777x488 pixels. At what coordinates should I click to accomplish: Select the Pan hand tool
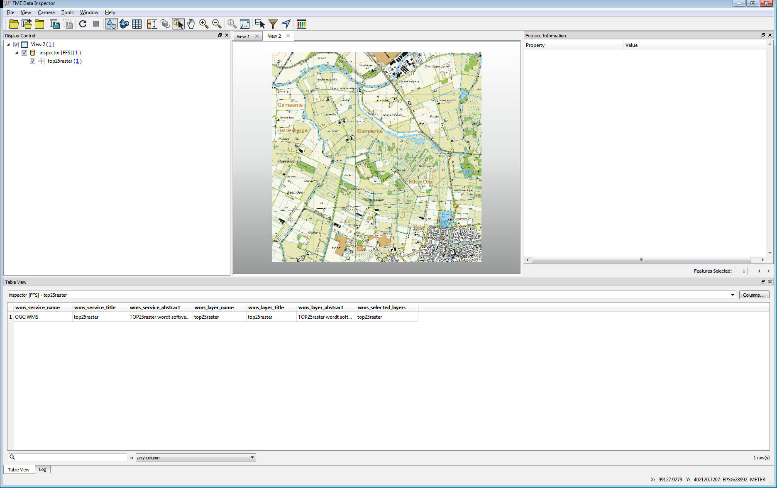point(191,24)
